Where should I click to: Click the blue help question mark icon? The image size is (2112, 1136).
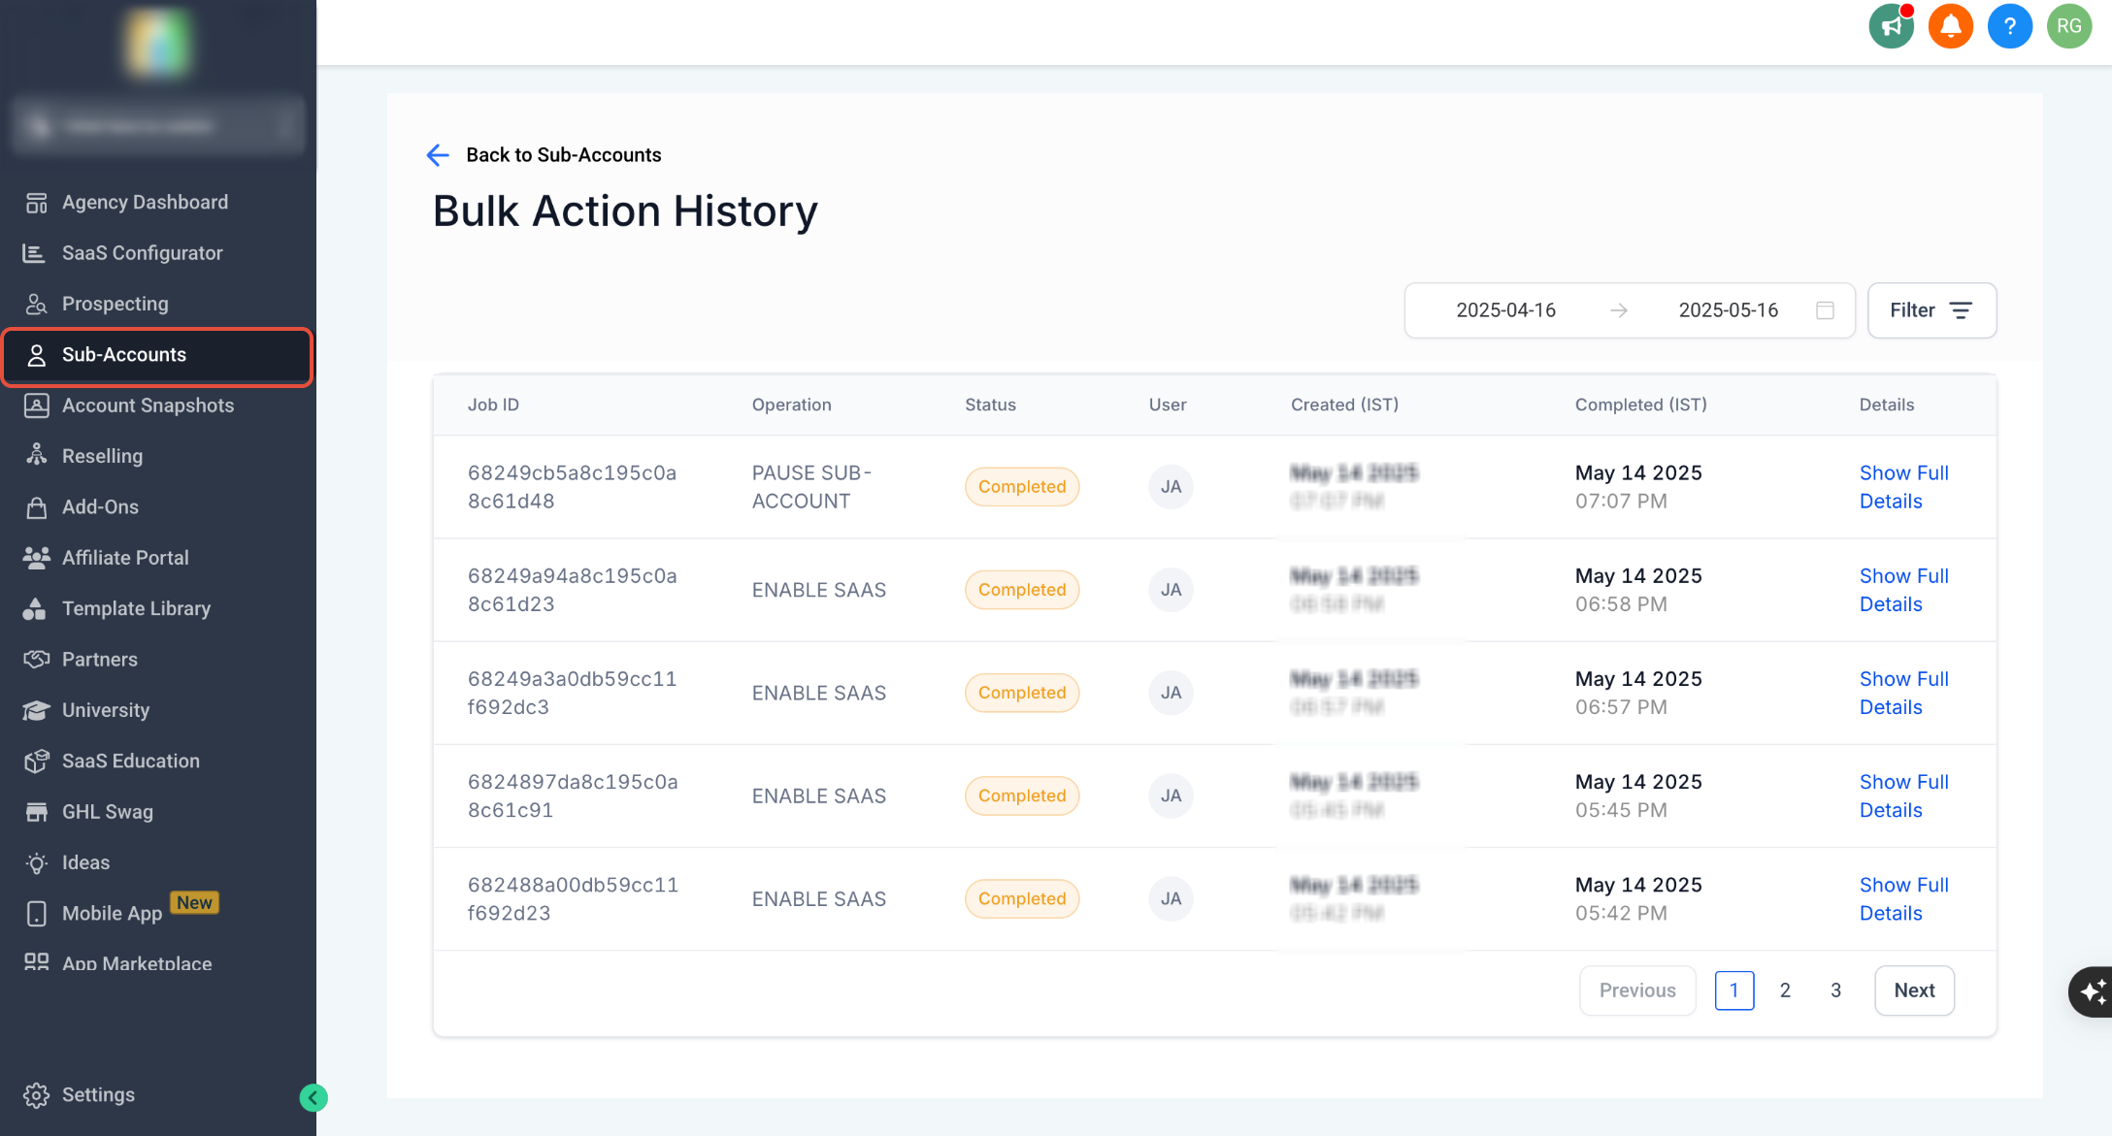(x=2009, y=26)
